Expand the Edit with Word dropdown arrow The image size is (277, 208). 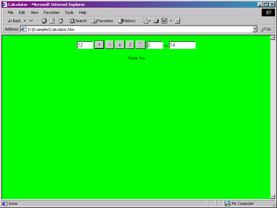pyautogui.click(x=171, y=21)
